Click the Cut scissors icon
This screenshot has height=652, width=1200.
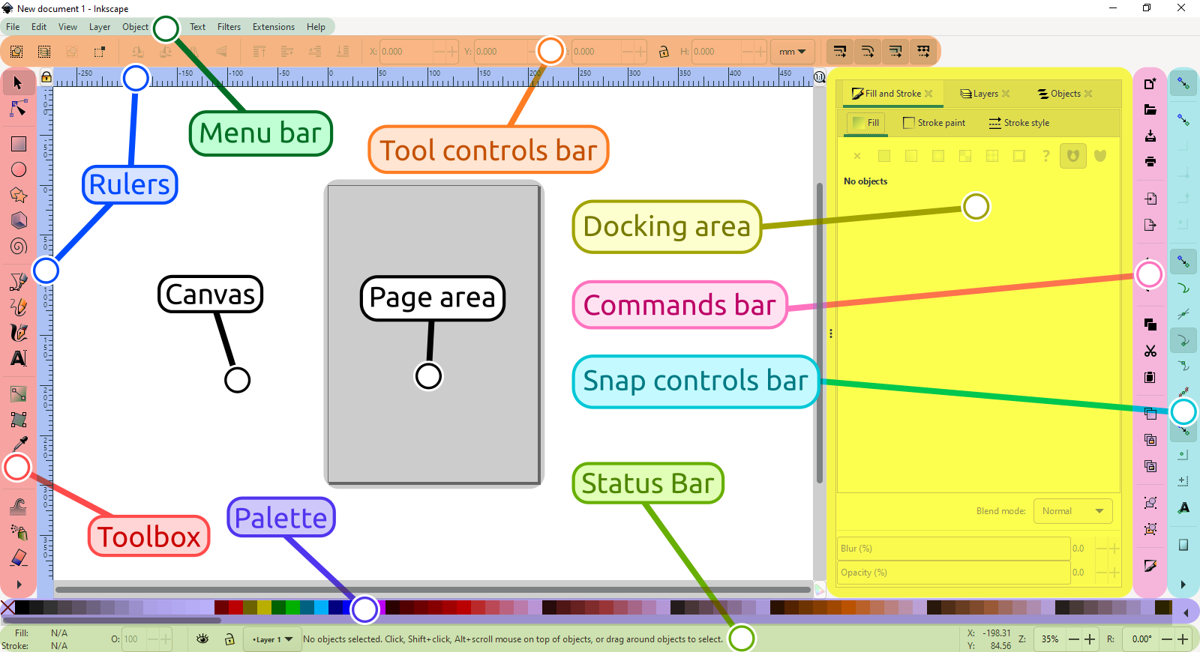pos(1150,351)
